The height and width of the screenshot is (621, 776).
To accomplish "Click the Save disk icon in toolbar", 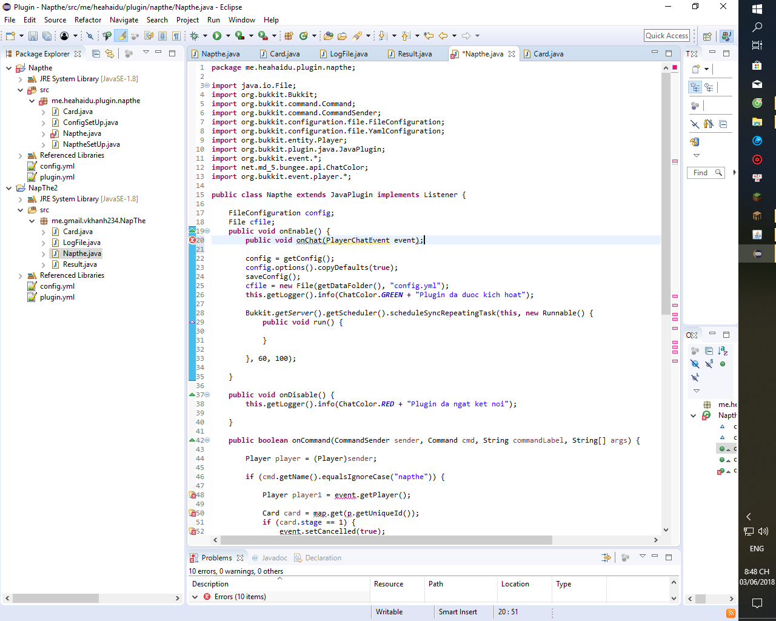I will (x=33, y=36).
